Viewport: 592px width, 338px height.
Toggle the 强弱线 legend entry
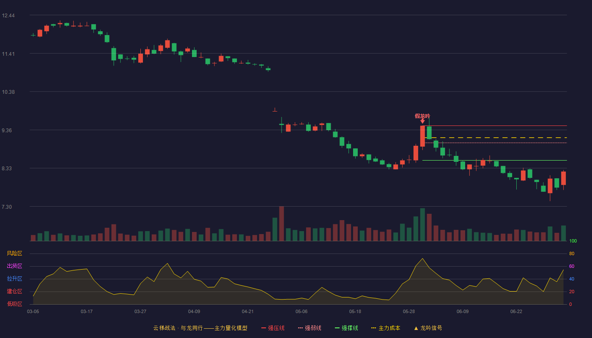tap(310, 328)
